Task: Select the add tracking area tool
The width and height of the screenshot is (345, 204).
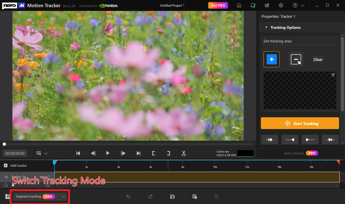Action: (x=271, y=59)
